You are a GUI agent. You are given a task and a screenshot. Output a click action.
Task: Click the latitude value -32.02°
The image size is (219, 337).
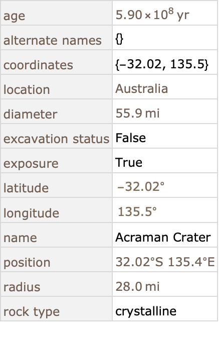(x=141, y=186)
